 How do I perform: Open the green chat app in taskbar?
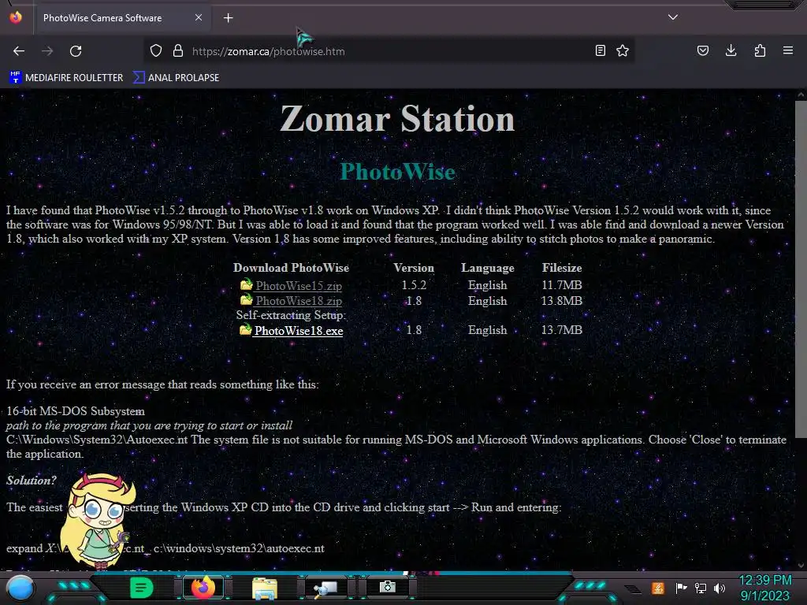click(142, 588)
